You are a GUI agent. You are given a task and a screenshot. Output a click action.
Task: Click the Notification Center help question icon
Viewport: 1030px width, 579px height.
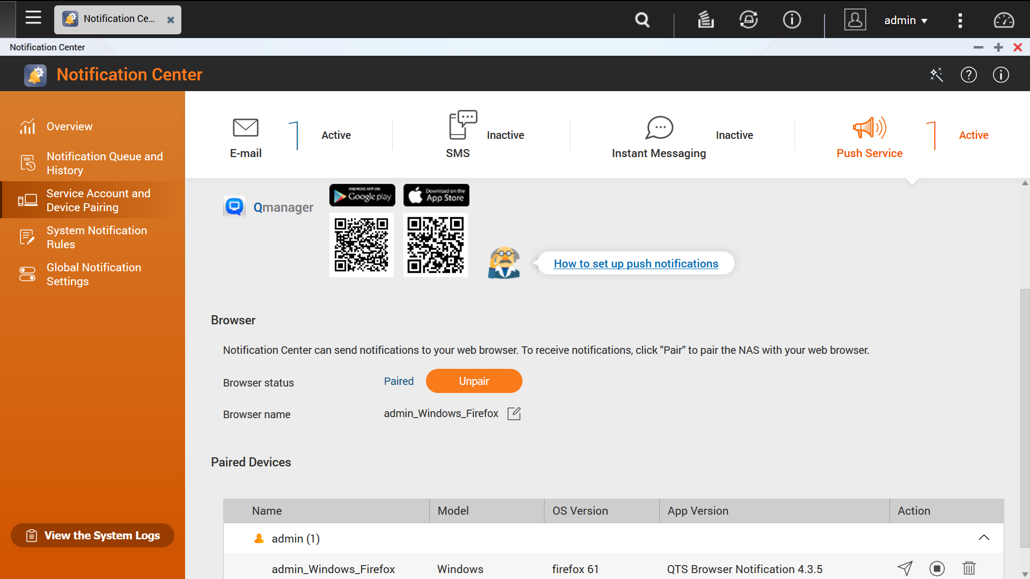[968, 75]
